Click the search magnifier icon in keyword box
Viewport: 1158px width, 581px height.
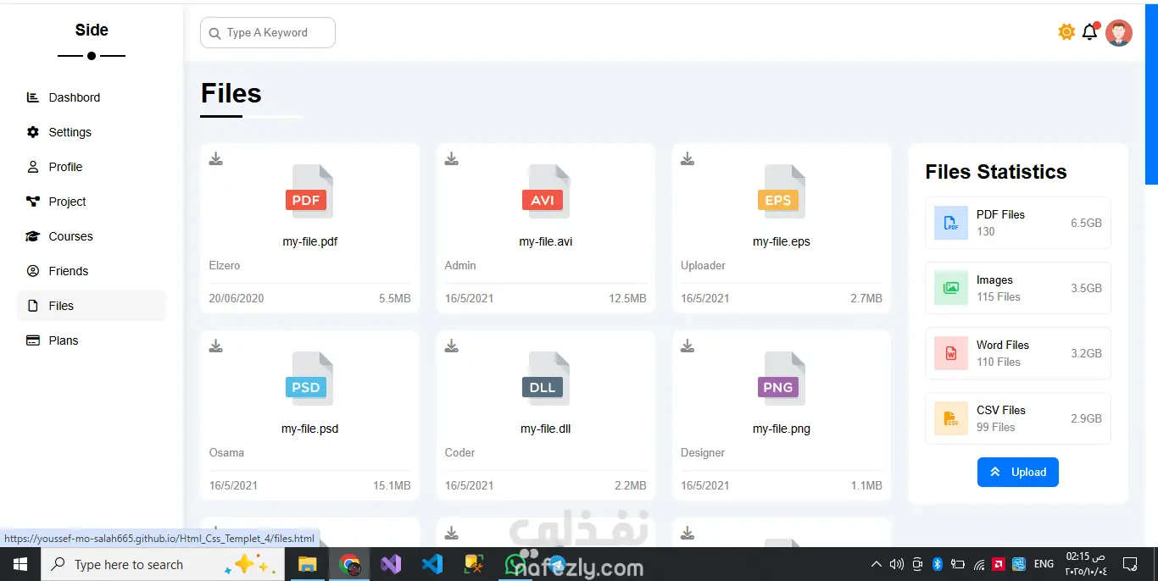point(214,33)
